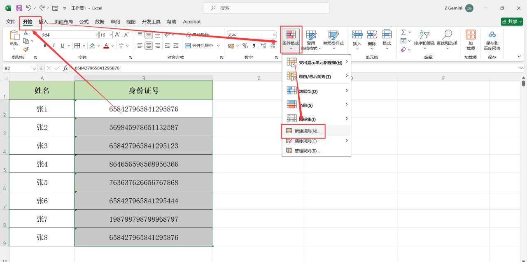Click the Share (共享) button
The image size is (527, 262).
pyautogui.click(x=512, y=21)
